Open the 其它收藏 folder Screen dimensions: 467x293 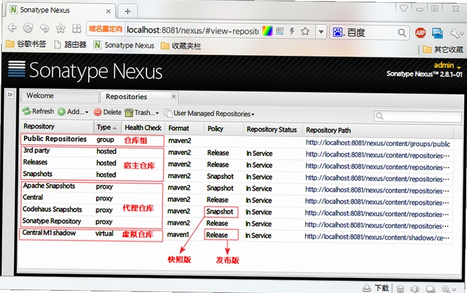443,49
